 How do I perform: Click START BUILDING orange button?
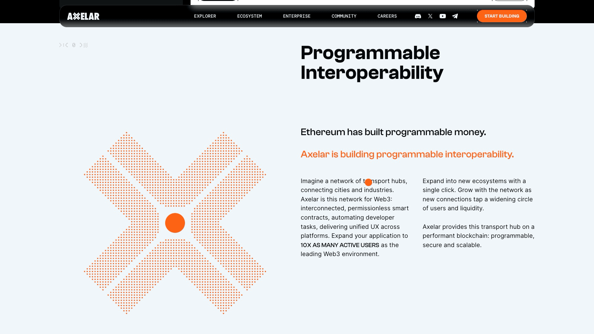502,16
